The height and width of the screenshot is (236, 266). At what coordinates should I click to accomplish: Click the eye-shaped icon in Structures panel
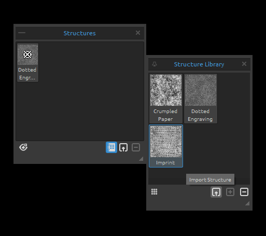click(23, 147)
